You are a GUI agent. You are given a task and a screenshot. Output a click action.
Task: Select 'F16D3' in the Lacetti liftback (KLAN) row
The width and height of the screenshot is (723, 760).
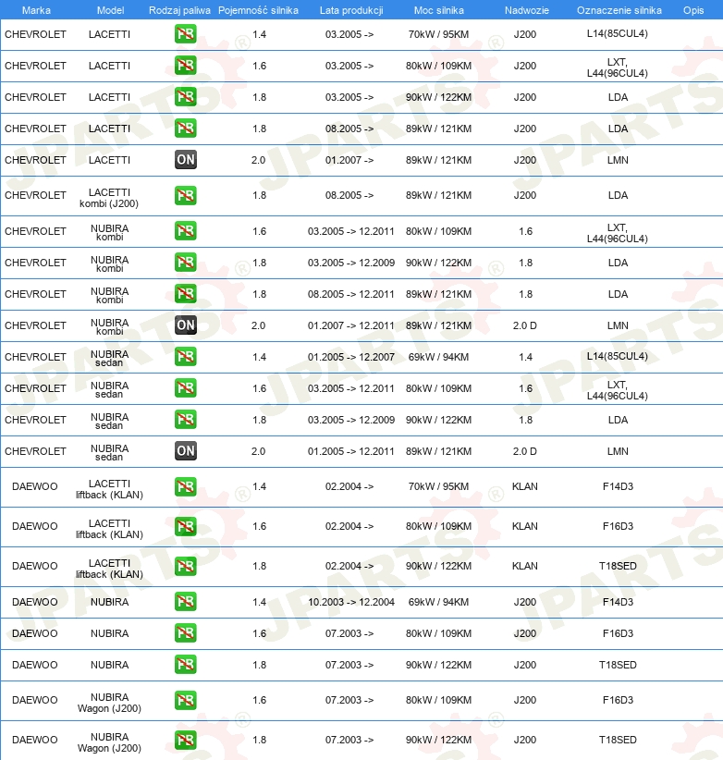coord(618,526)
